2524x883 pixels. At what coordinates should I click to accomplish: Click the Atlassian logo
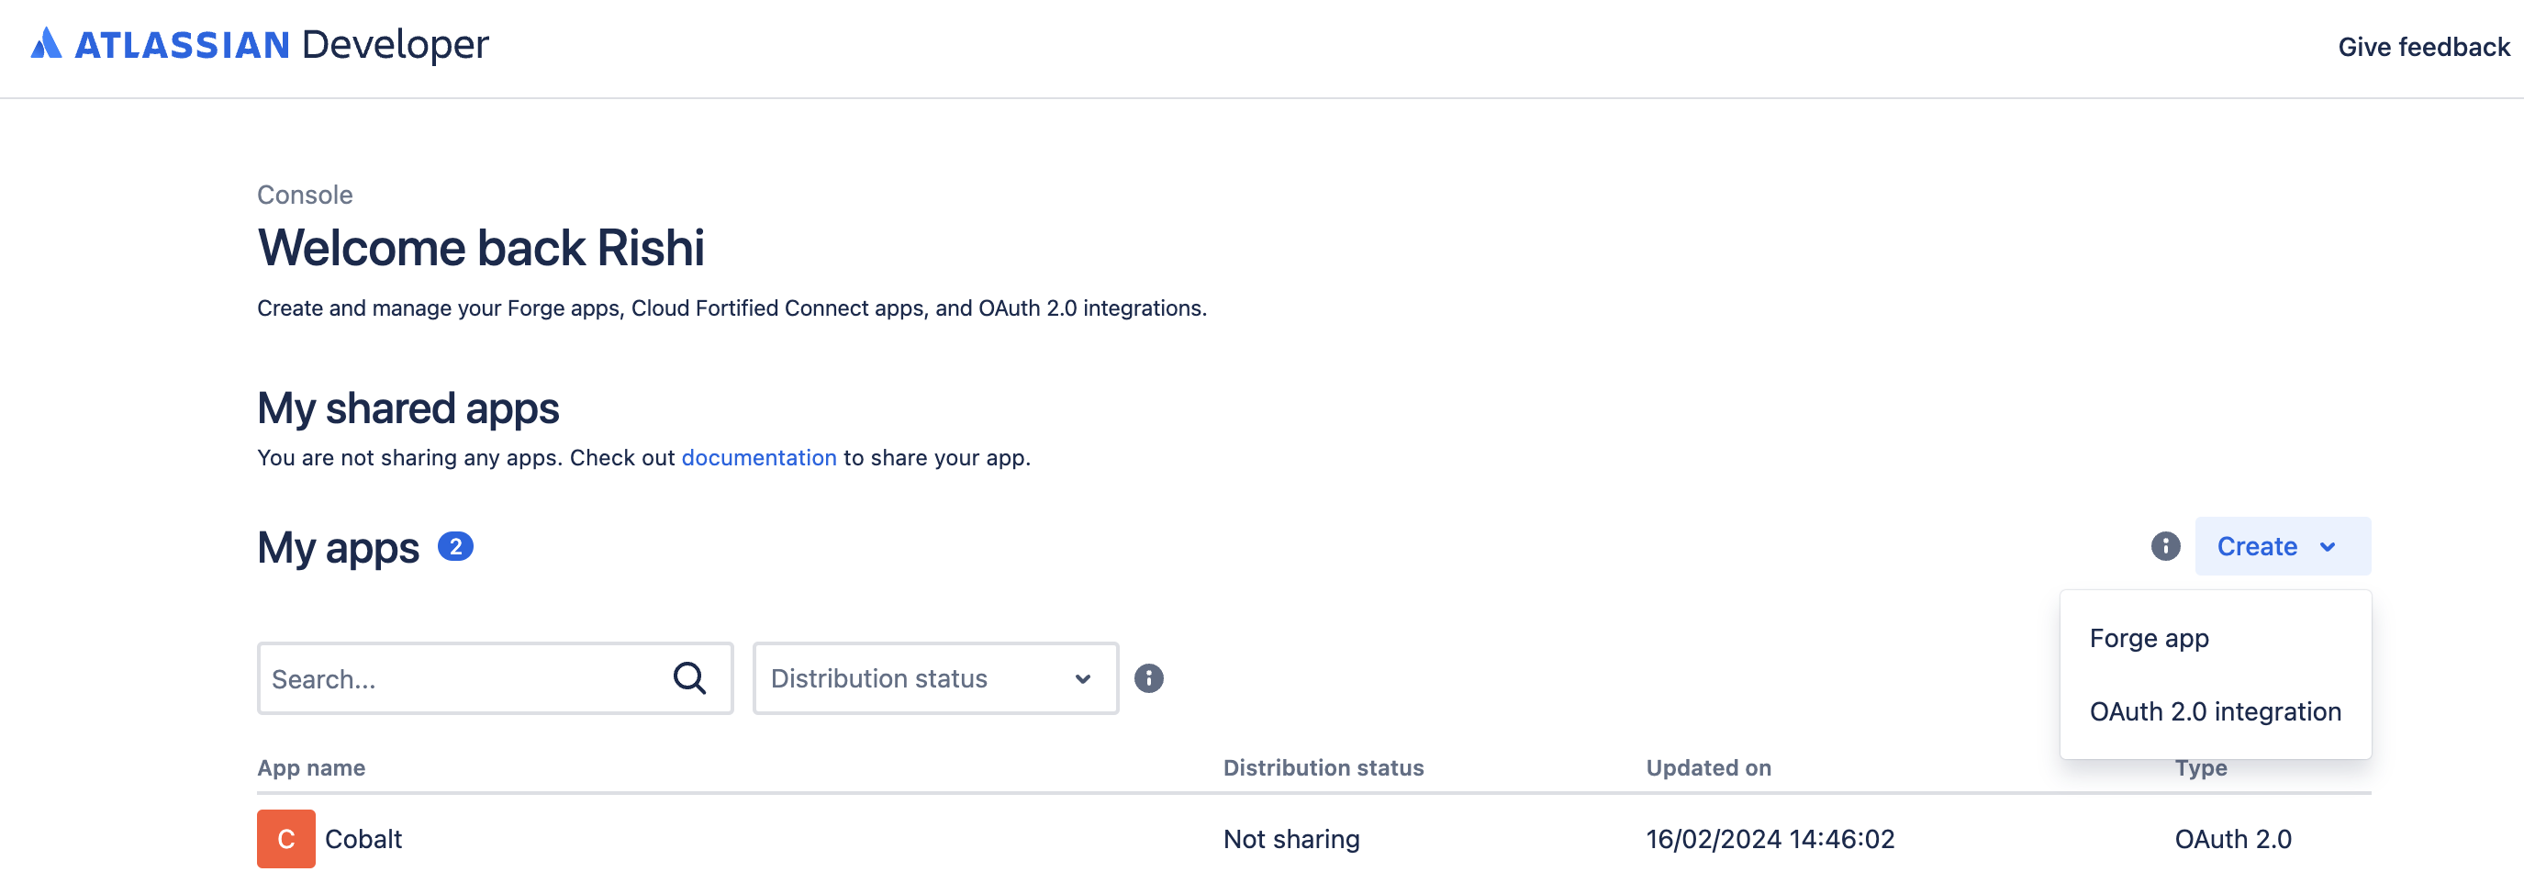click(x=45, y=44)
